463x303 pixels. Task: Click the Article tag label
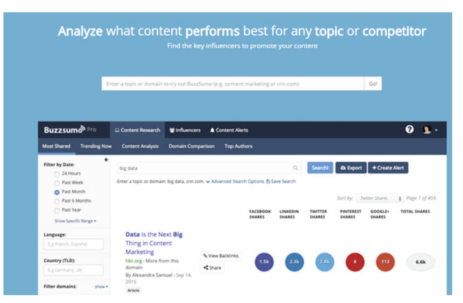[x=133, y=290]
